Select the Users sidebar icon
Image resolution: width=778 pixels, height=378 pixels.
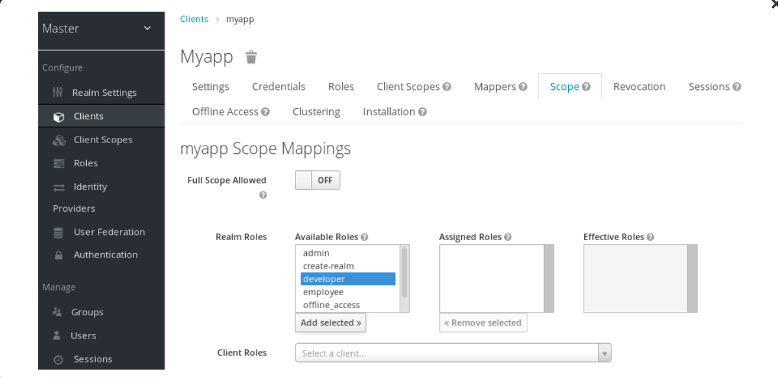pos(58,335)
